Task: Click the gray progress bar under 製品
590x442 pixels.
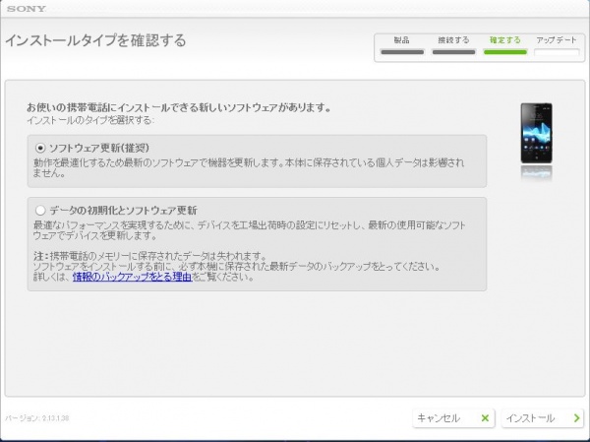Action: click(x=401, y=51)
